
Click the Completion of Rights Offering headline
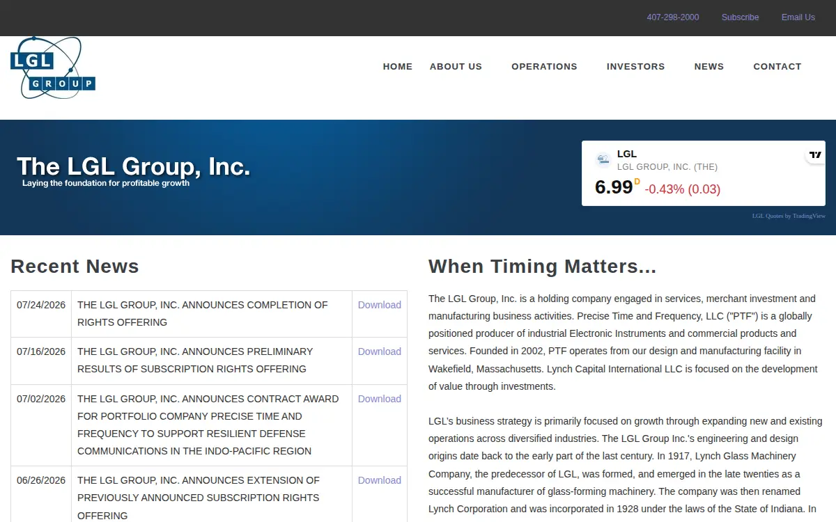click(203, 313)
